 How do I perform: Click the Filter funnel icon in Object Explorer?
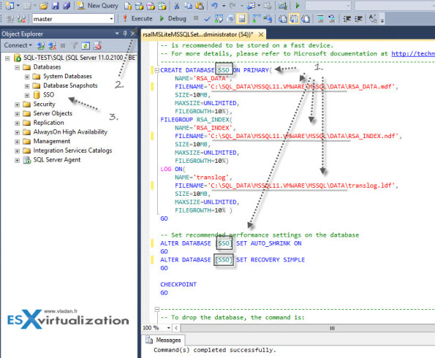74,45
